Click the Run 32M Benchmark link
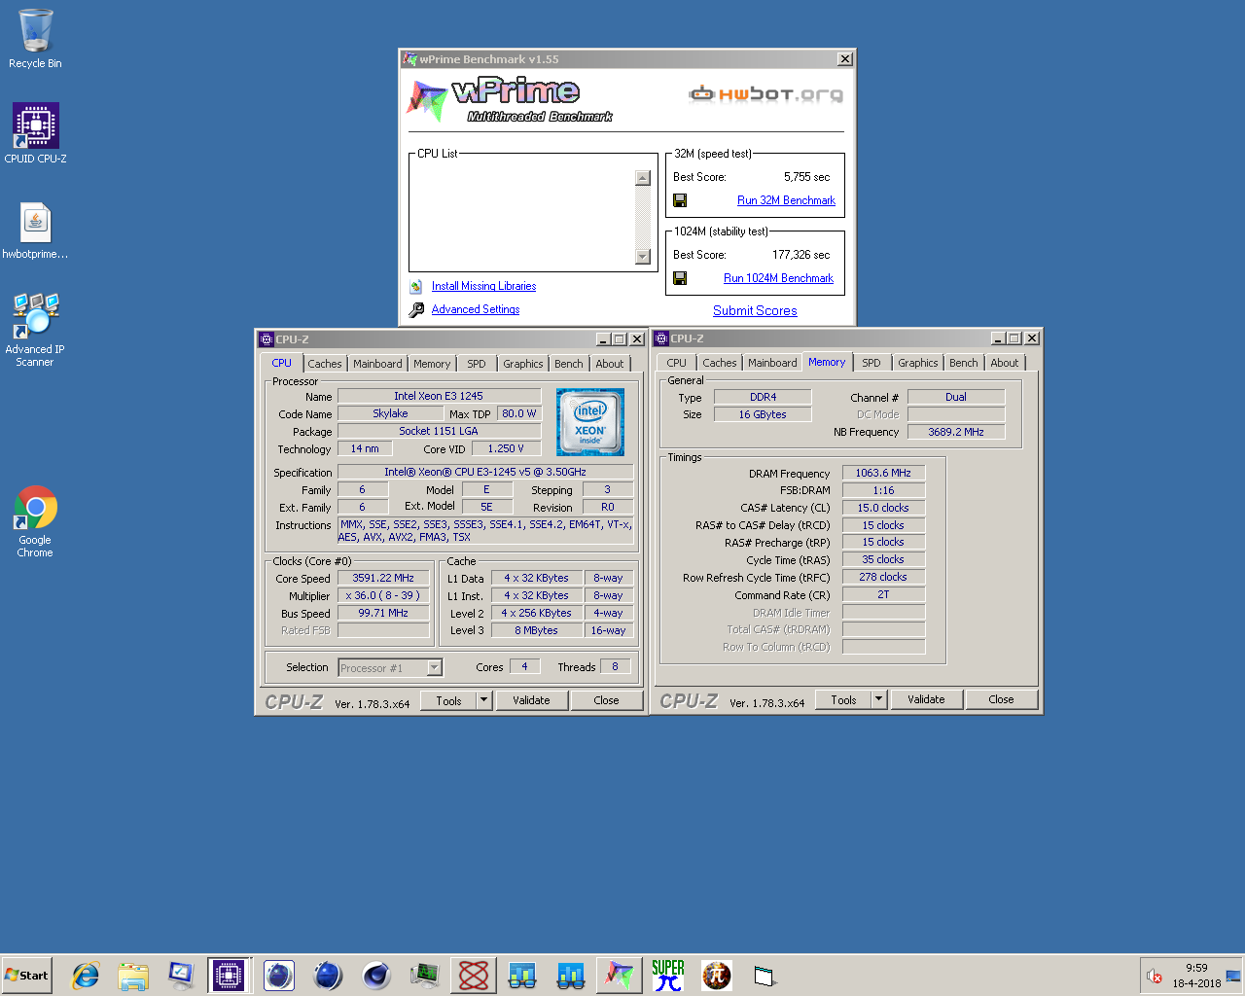Viewport: 1245px width, 996px height. click(x=786, y=200)
